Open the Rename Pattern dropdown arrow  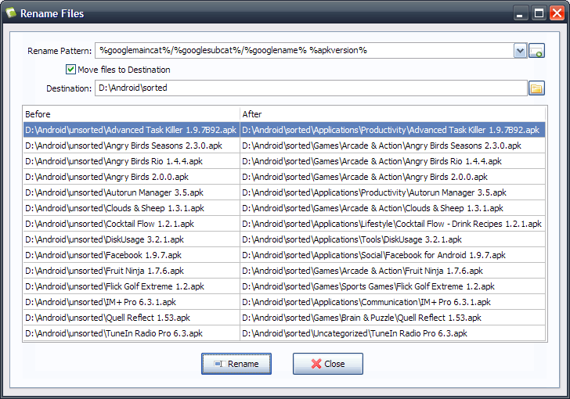(520, 51)
